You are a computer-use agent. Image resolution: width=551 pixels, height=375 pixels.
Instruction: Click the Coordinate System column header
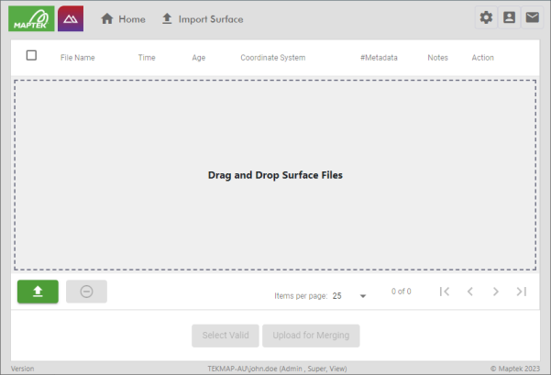[272, 58]
